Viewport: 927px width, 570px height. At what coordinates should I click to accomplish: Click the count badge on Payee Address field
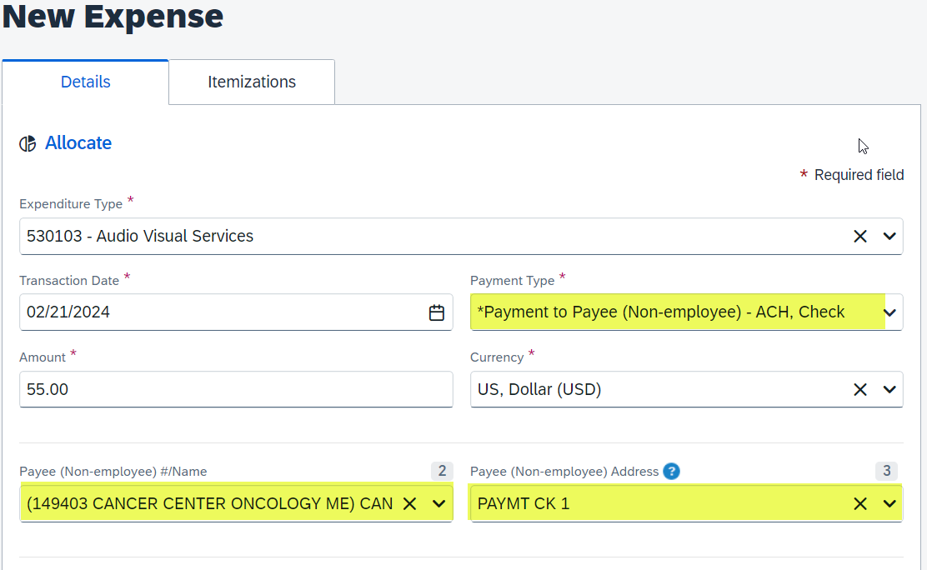pos(887,471)
